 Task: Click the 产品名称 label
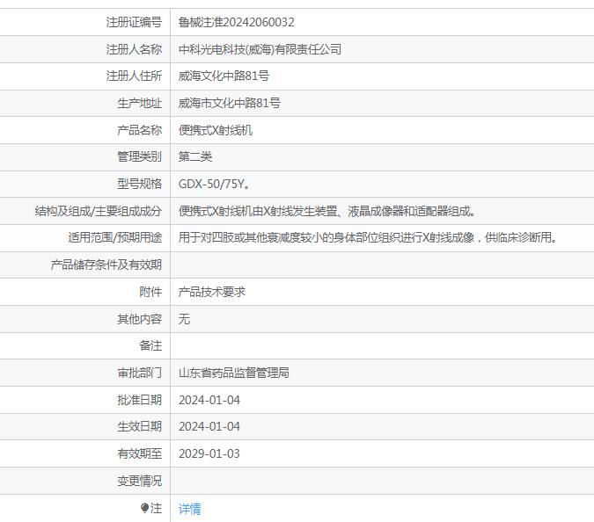(140, 130)
